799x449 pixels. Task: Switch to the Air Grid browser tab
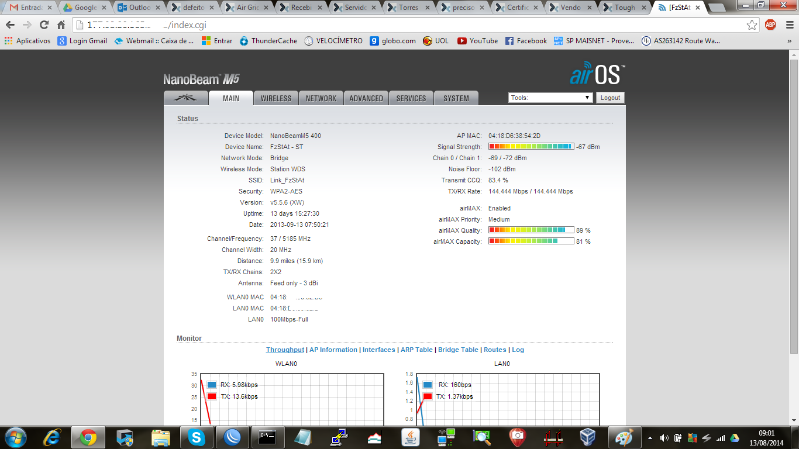point(246,8)
